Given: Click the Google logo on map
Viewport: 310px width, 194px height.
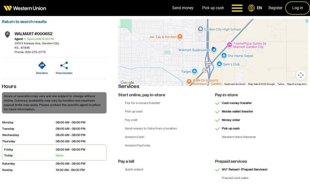Looking at the screenshot, I should pos(127,82).
